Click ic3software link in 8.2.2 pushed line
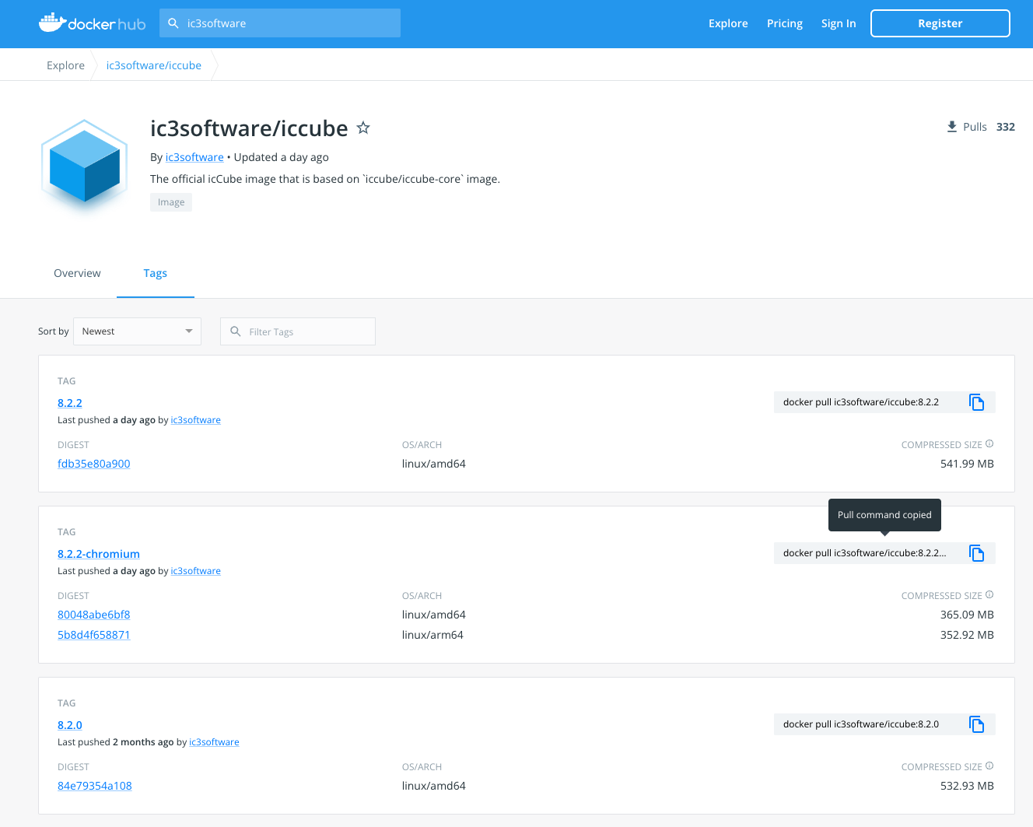 tap(196, 420)
